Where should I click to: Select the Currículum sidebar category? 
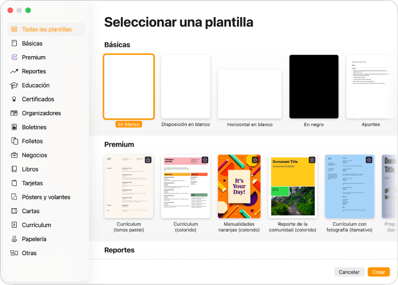click(x=37, y=224)
